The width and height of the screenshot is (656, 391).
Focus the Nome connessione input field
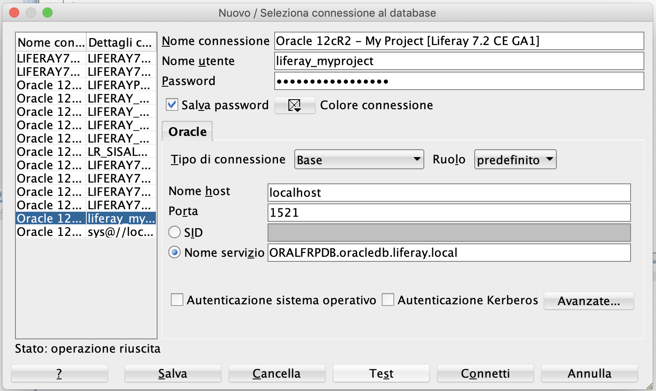pos(459,41)
